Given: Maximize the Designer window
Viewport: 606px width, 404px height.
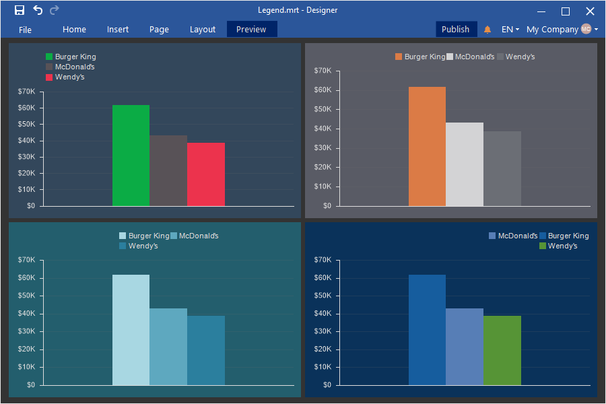Looking at the screenshot, I should click(x=566, y=11).
